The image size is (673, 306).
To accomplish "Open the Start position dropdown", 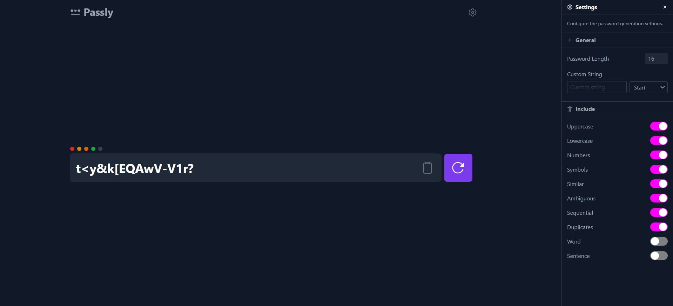I will click(x=648, y=87).
